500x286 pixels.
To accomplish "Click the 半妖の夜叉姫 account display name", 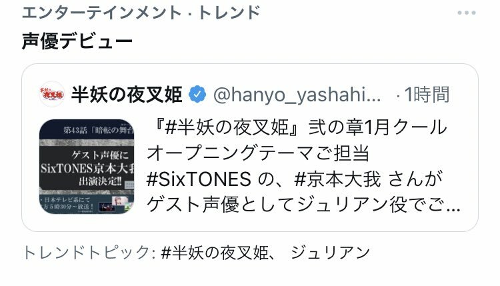I will [x=127, y=95].
